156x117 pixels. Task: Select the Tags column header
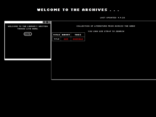coord(78,35)
